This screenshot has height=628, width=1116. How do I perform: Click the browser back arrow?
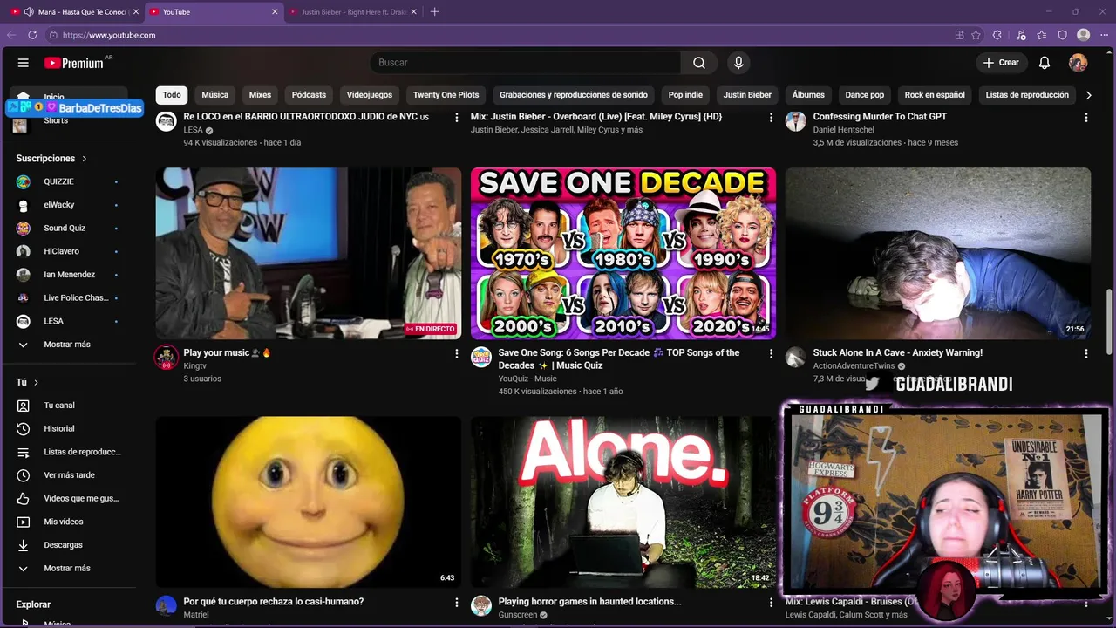coord(11,35)
